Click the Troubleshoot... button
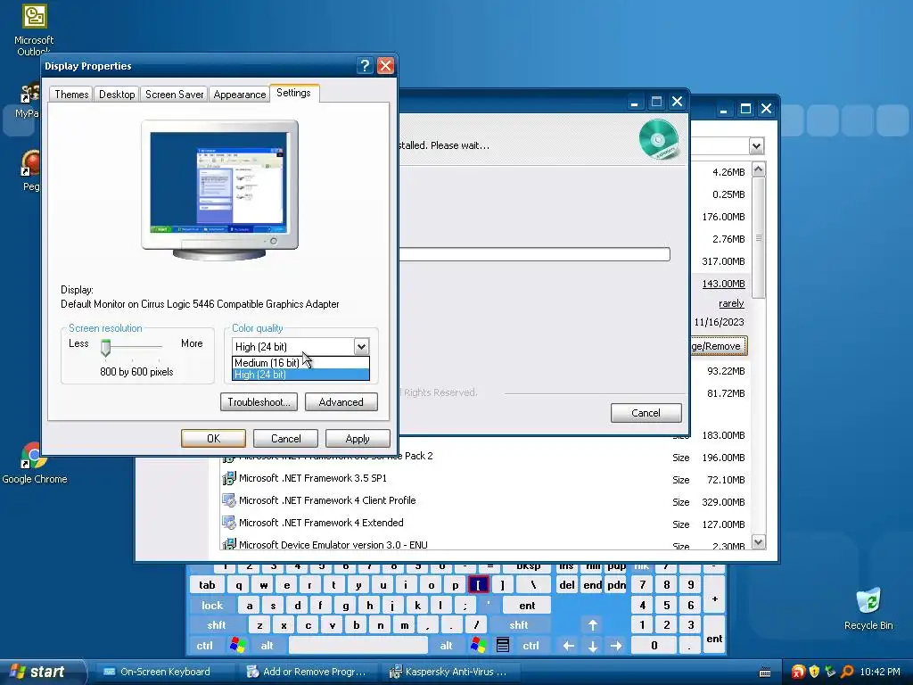The height and width of the screenshot is (685, 913). [x=259, y=402]
